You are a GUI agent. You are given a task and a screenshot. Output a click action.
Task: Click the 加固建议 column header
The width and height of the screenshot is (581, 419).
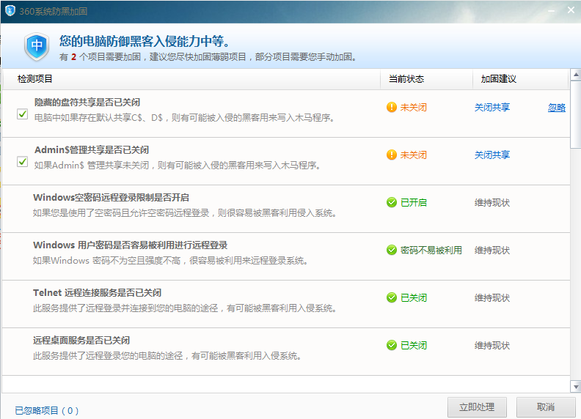(x=499, y=79)
